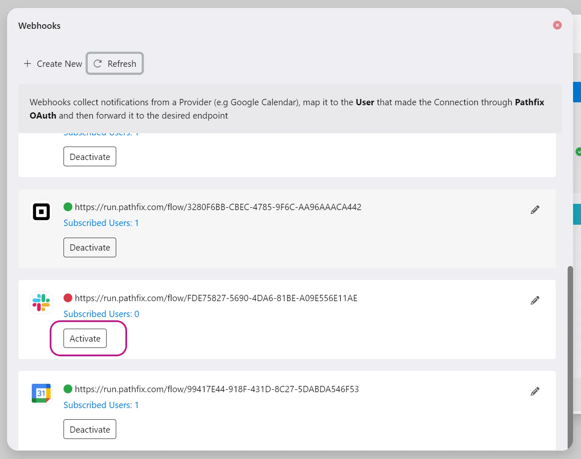
Task: Deactivate the Google Calendar webhook
Action: pyautogui.click(x=90, y=429)
